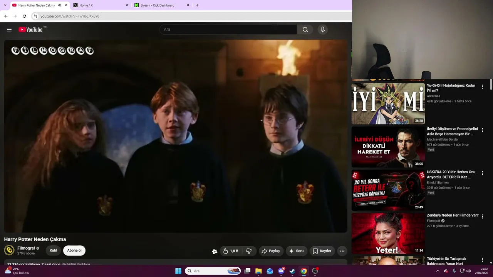
Task: Click the Soru ask button
Action: [297, 251]
